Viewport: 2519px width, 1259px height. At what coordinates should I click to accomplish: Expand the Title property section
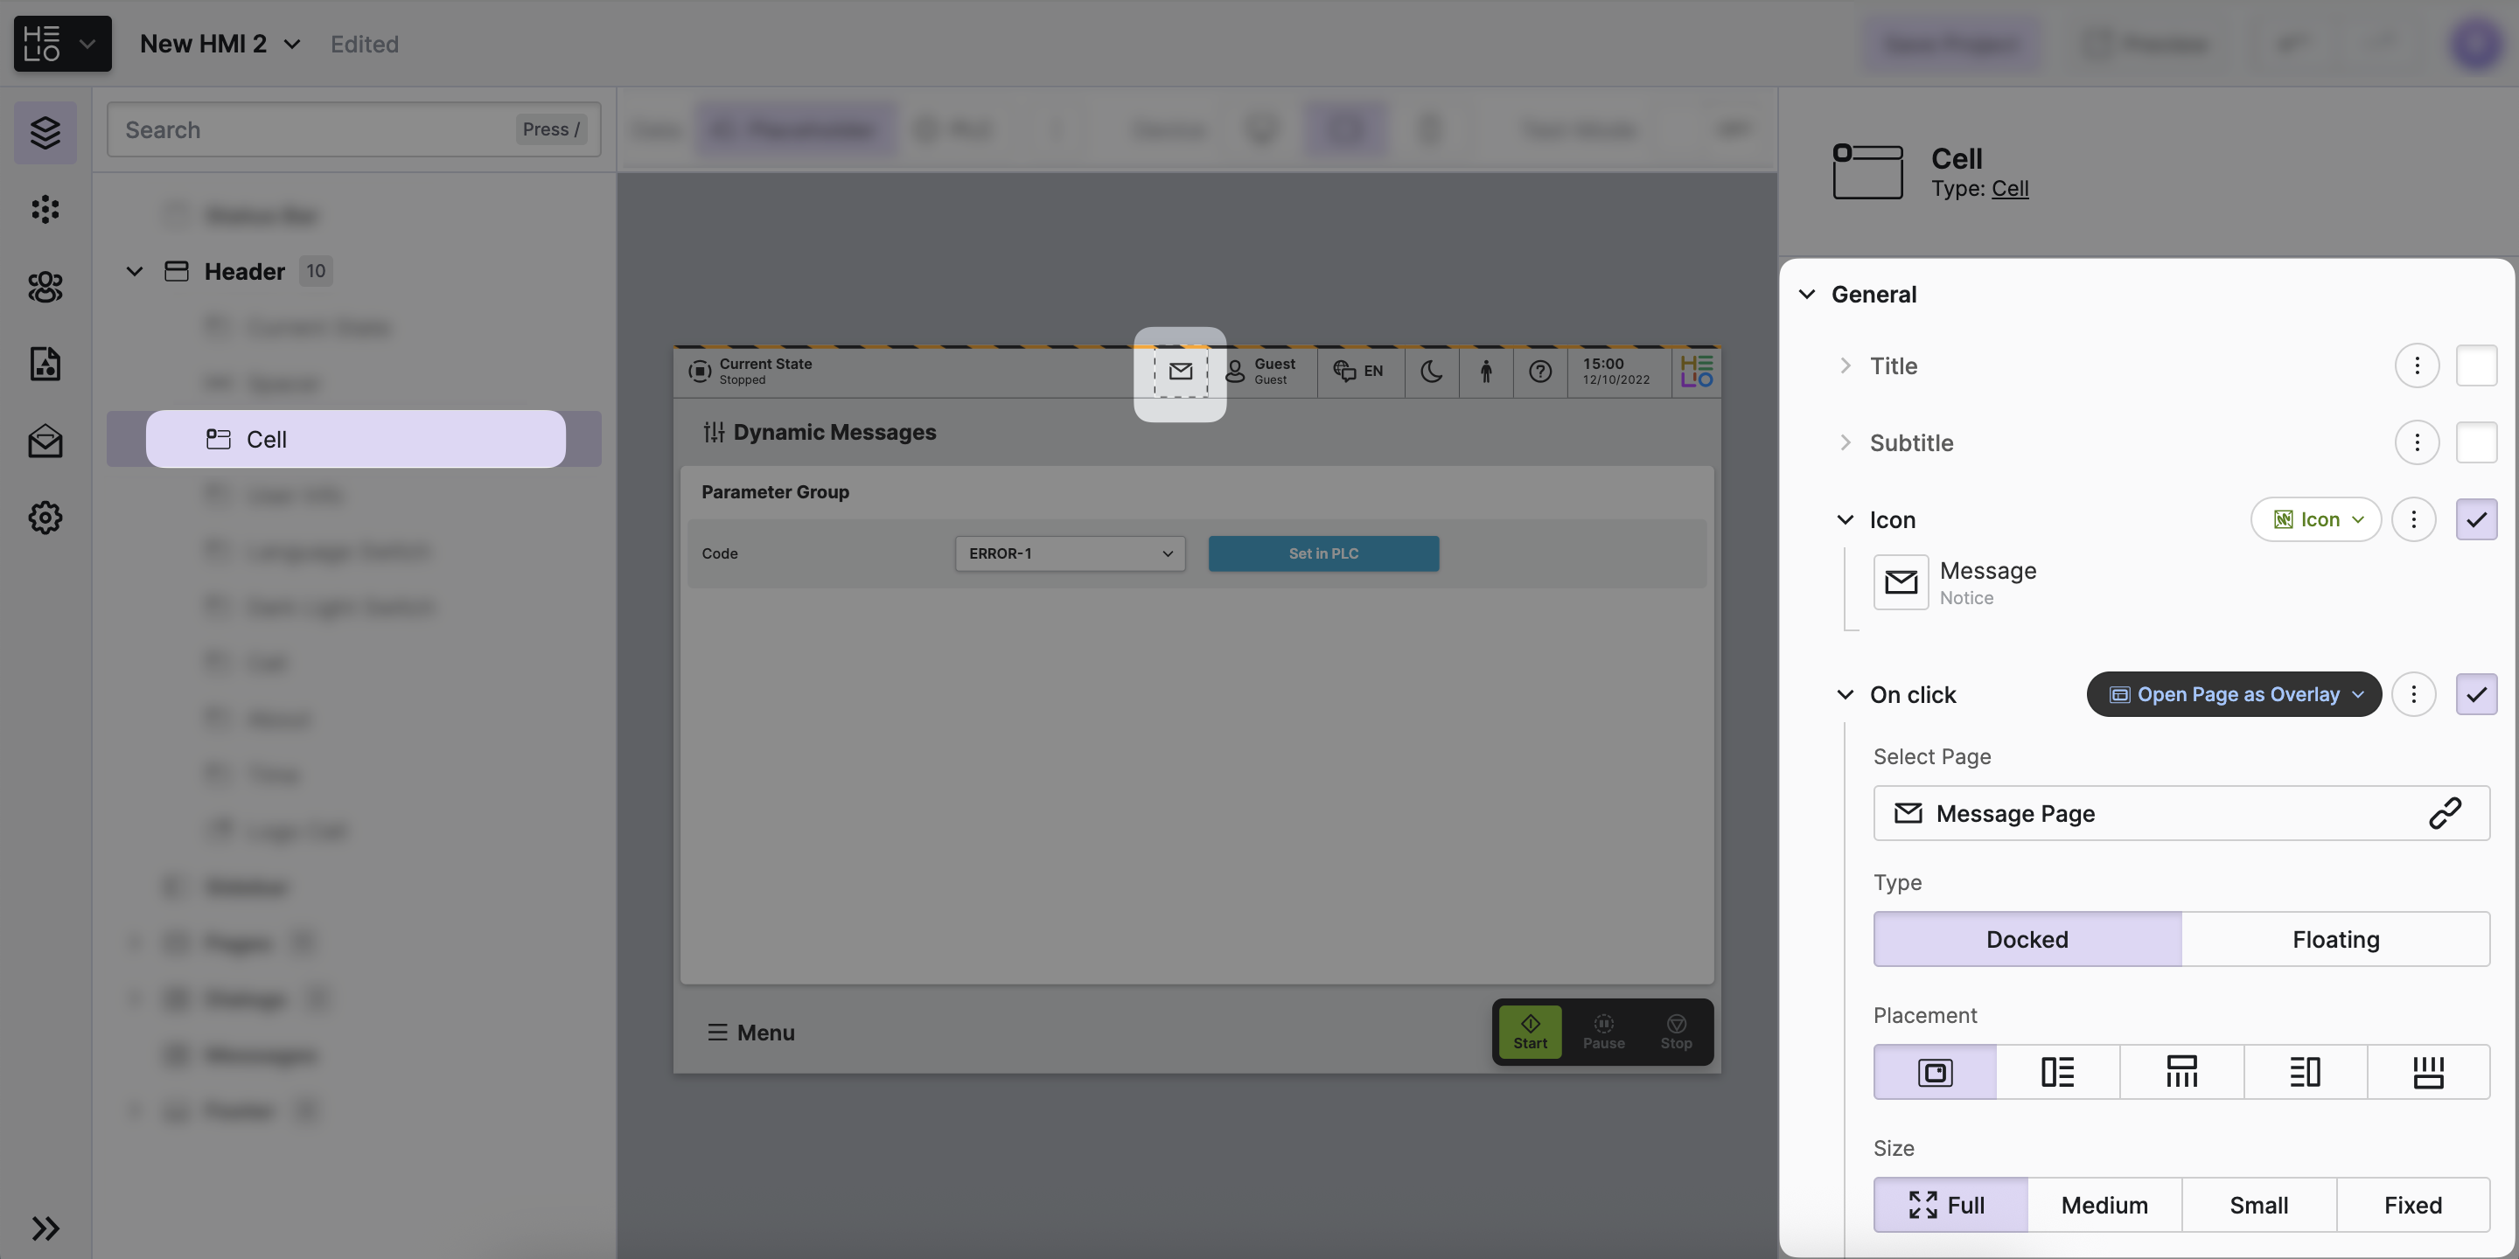1846,365
